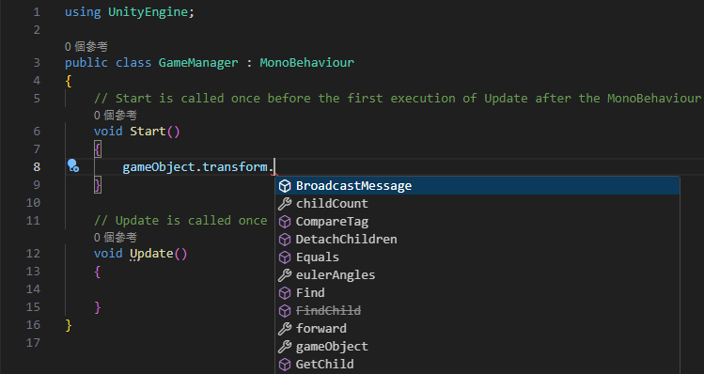Select the BroadcastMessage method icon
Screen dimensions: 704x374
click(x=285, y=186)
